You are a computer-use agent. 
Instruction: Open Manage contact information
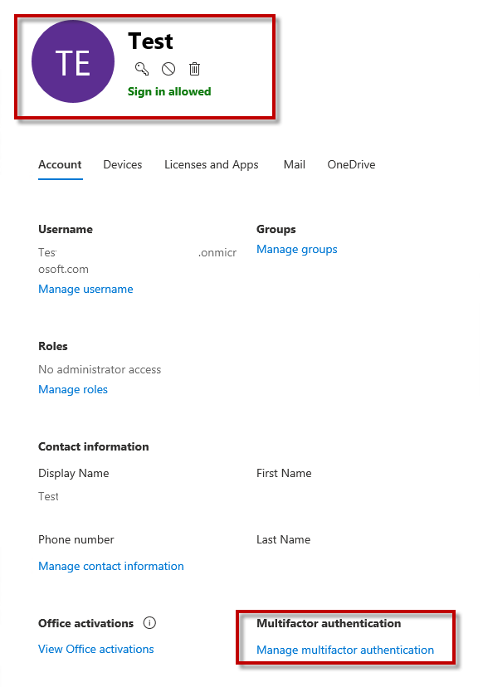[110, 566]
